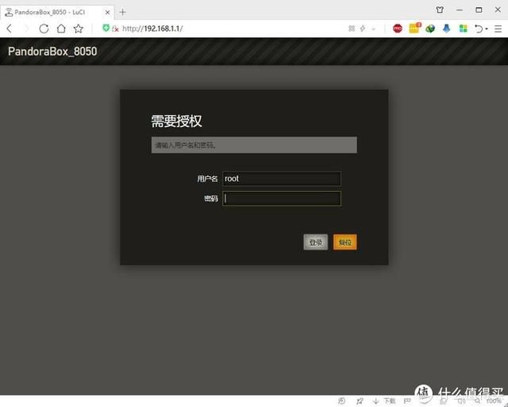Go to browser home page icon

61,29
